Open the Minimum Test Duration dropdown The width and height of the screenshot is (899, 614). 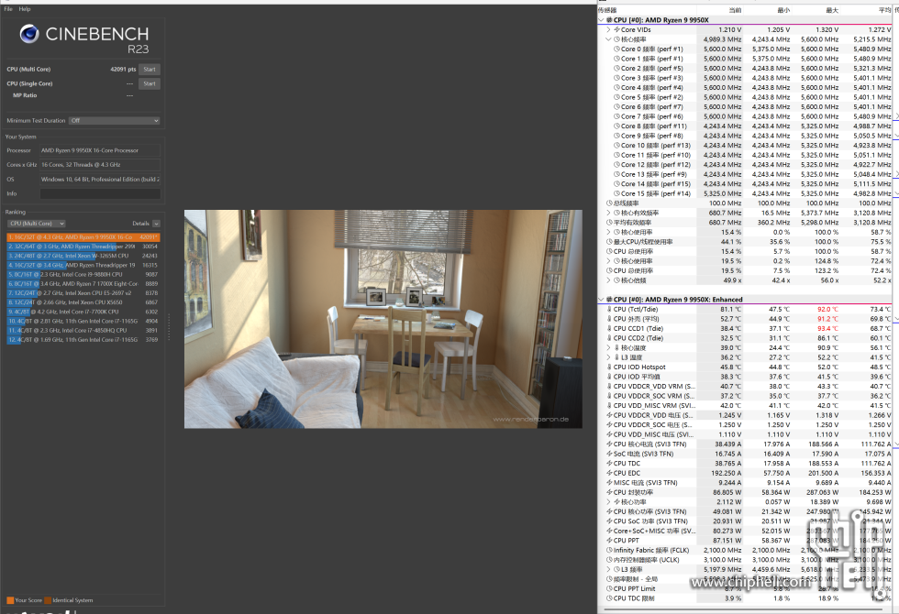coord(115,120)
